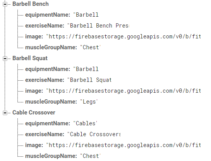Edit the "Barbell Squat" exerciseName value
Screen dimensions: 211x161
click(89, 80)
